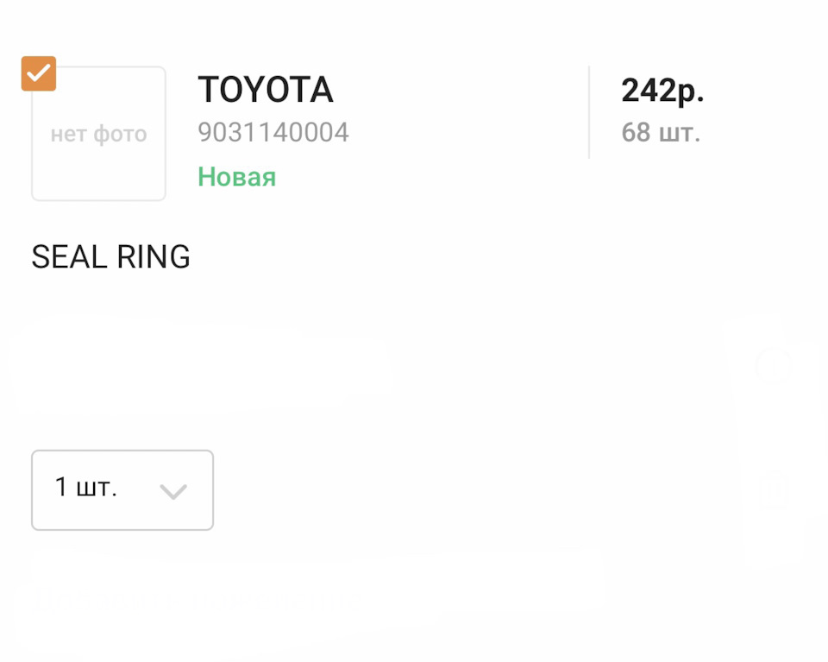Viewport: 828px width, 662px height.
Task: Click the '242р.' price value
Action: tap(662, 89)
